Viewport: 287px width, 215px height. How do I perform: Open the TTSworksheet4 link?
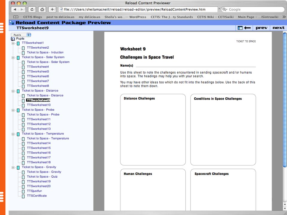(x=38, y=67)
